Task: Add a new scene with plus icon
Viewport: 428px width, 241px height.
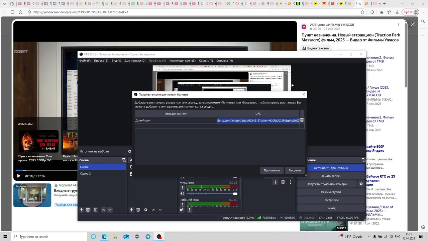Action: coord(81,210)
